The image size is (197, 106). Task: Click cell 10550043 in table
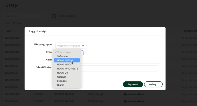38,101
